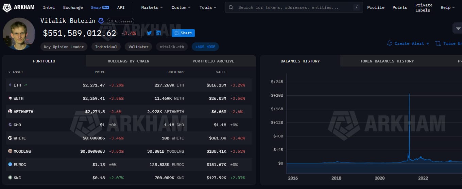
Task: Switch to Portfolio Archive tab
Action: tap(213, 61)
